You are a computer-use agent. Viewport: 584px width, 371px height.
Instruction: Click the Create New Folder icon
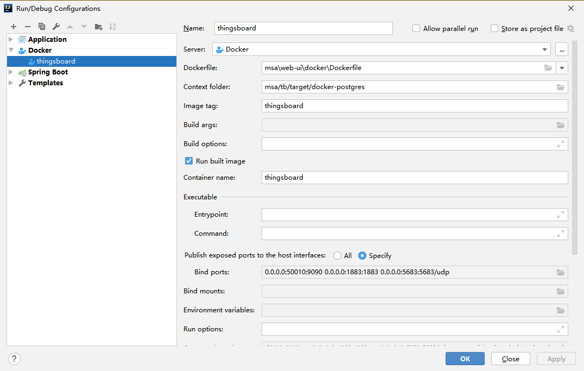click(98, 27)
